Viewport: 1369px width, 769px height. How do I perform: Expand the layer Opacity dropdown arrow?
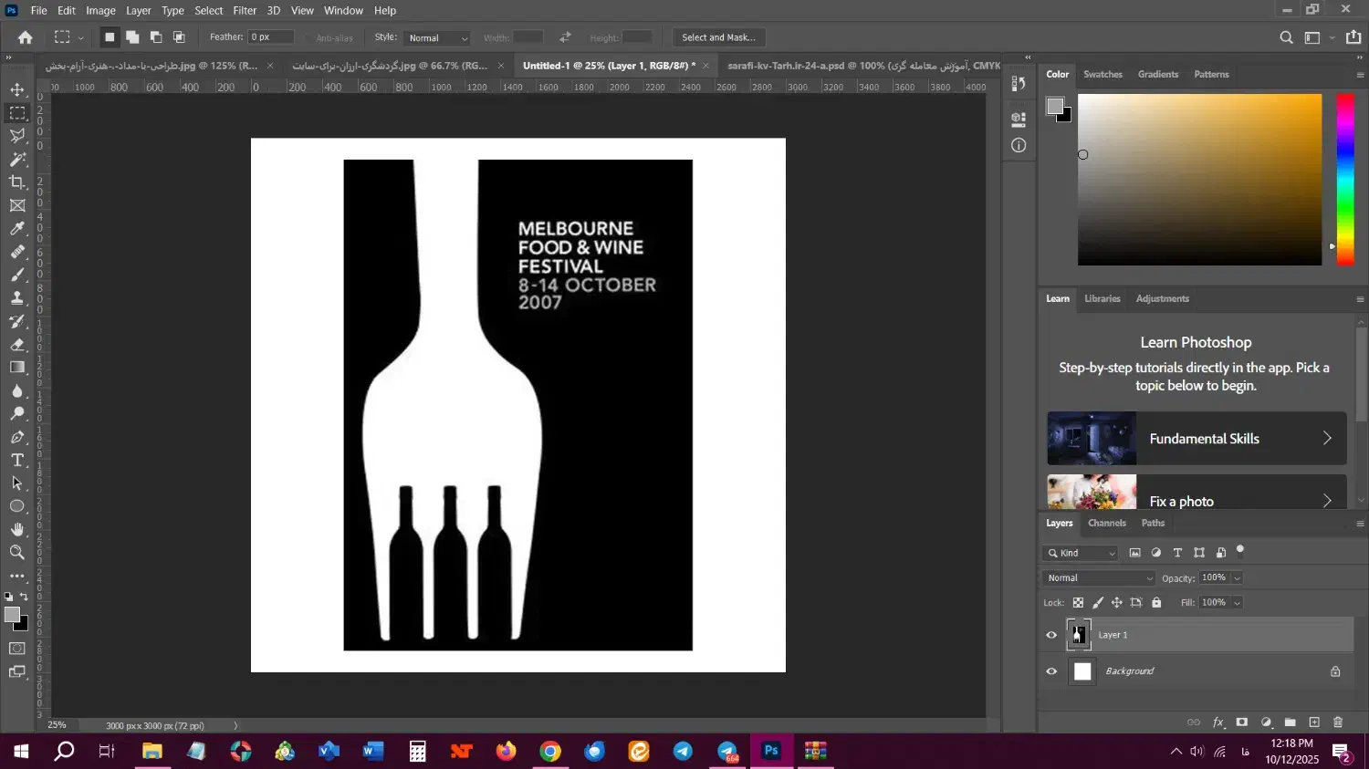coord(1238,578)
